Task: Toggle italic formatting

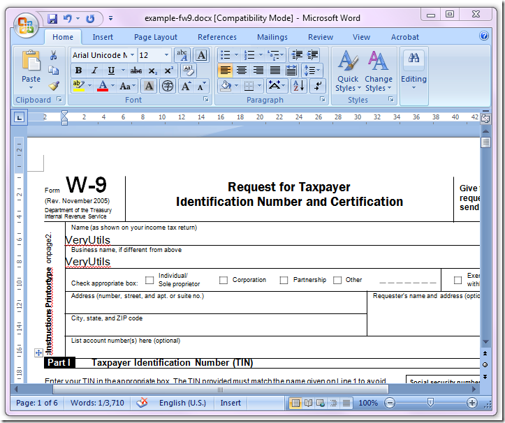Action: pyautogui.click(x=94, y=70)
